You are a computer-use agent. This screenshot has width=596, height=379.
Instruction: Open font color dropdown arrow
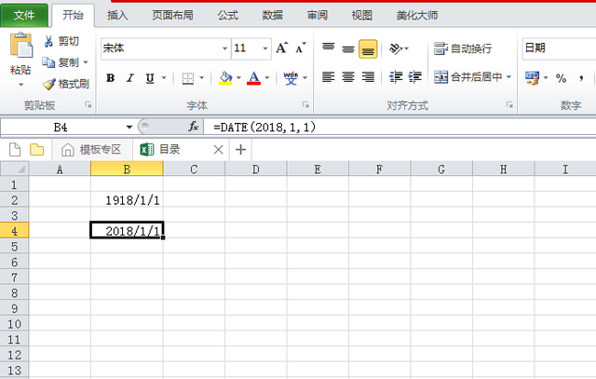point(267,78)
